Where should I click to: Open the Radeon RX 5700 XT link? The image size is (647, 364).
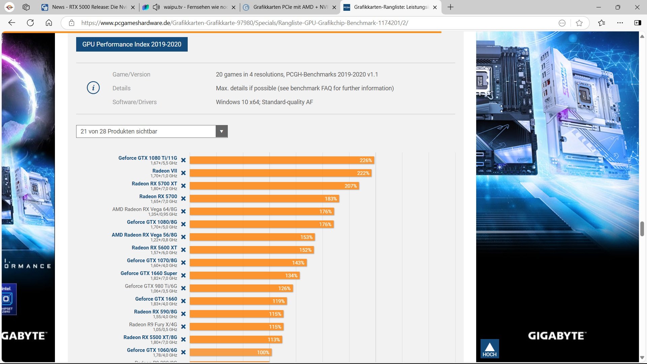[154, 184]
